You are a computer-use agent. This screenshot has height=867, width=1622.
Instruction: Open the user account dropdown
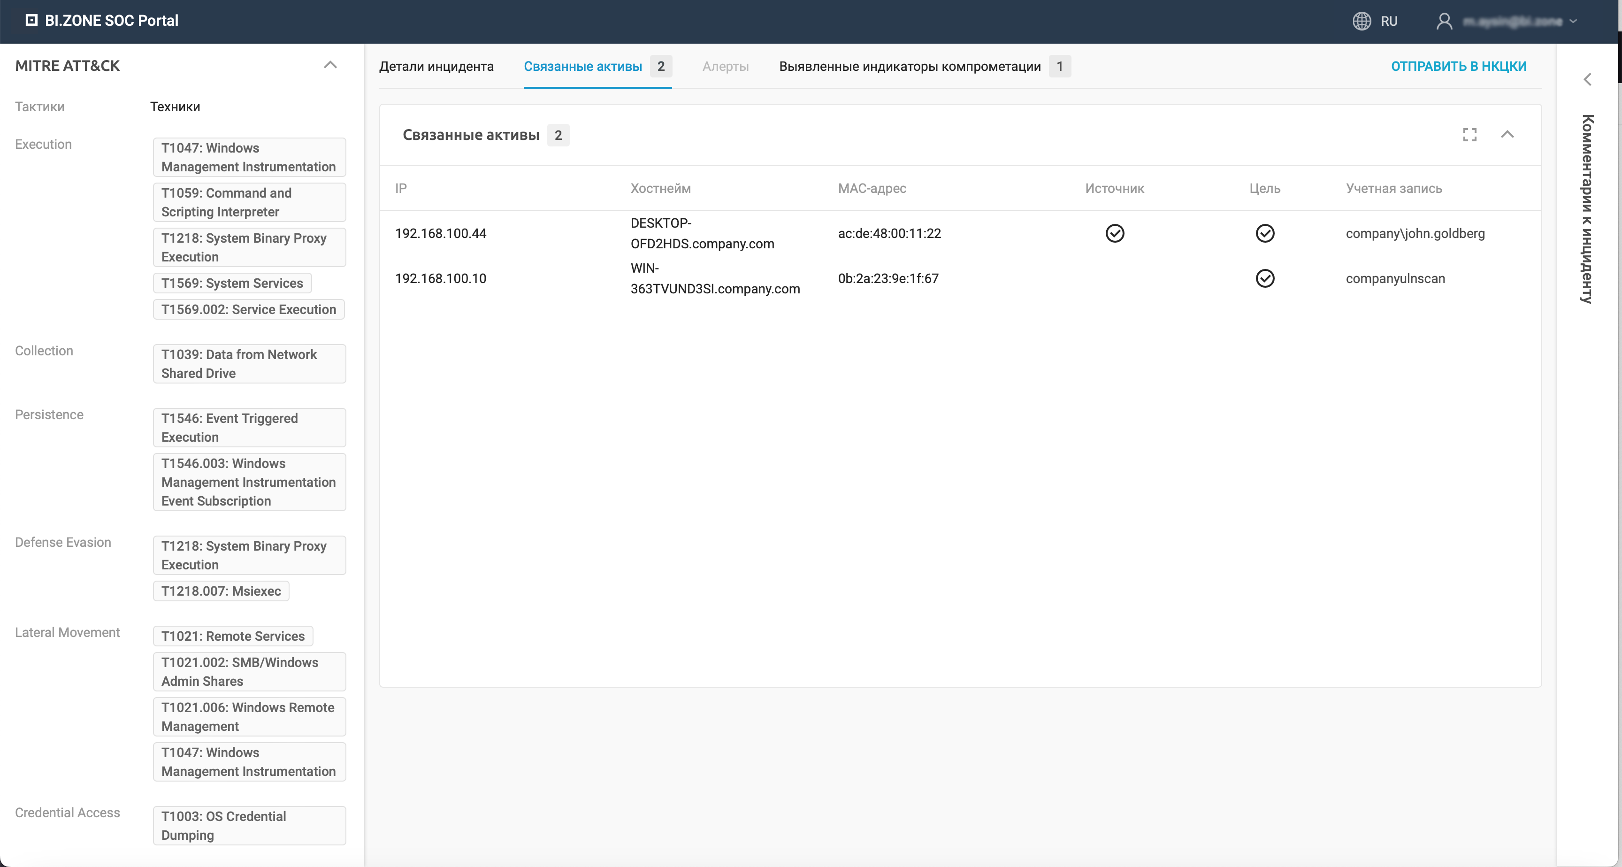coord(1574,22)
